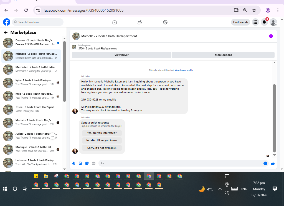Click the browser back arrow

click(6, 10)
